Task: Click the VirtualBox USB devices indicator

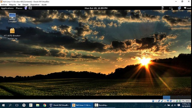Action: (x=162, y=101)
